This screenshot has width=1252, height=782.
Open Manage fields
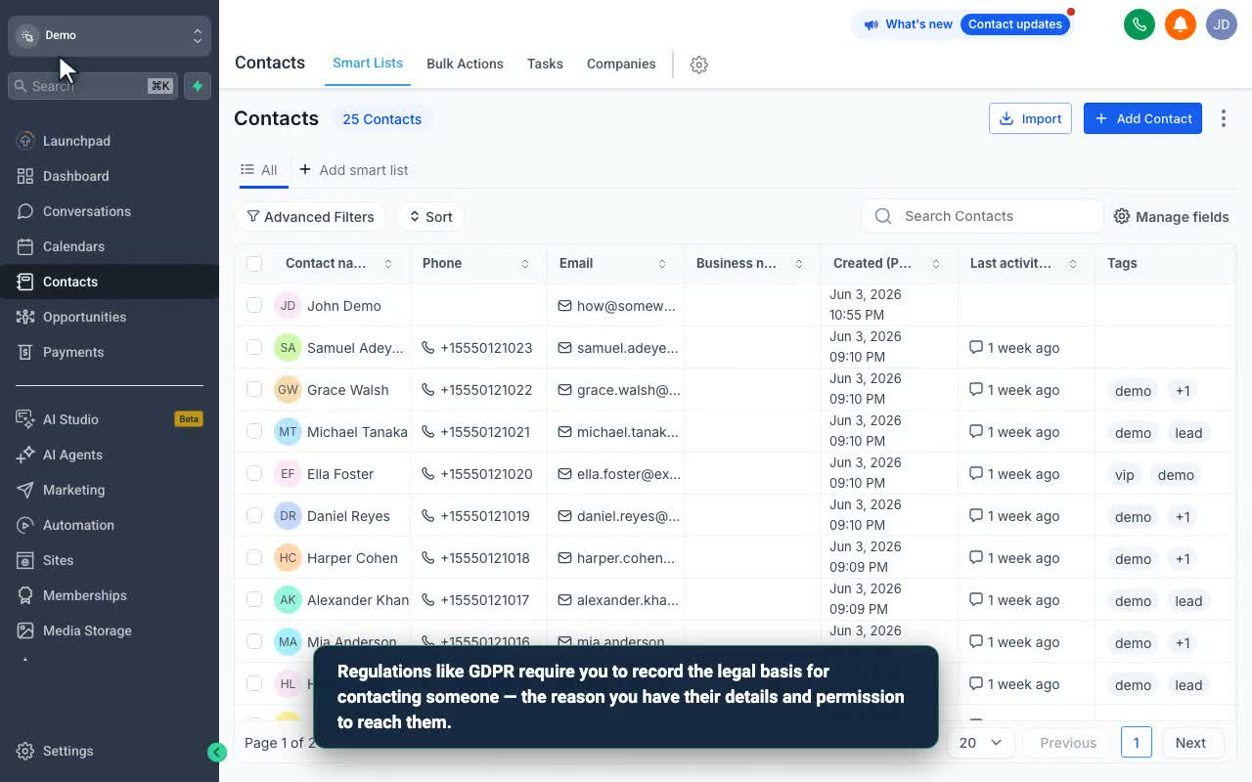pyautogui.click(x=1172, y=217)
